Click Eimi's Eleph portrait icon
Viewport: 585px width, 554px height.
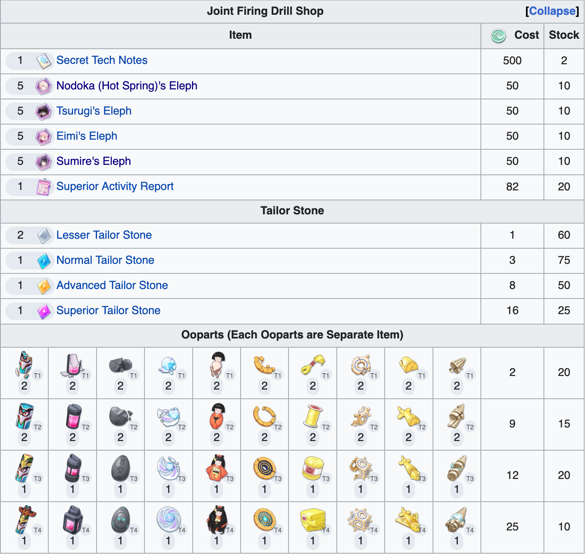[43, 137]
